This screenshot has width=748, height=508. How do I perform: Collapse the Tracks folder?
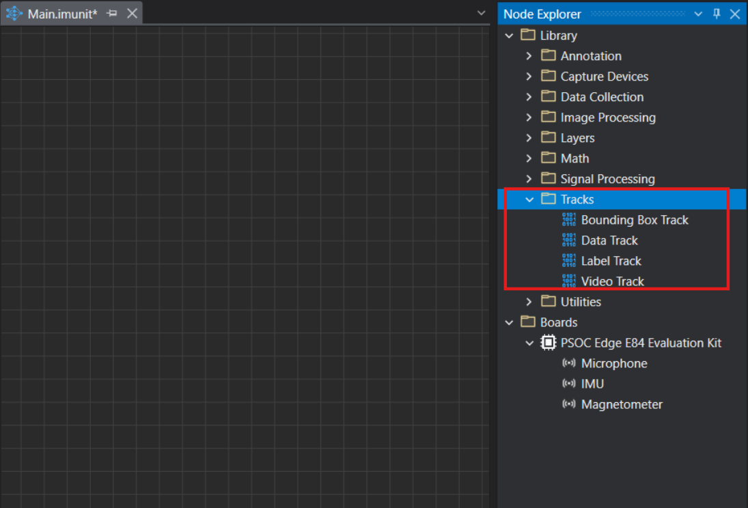529,199
